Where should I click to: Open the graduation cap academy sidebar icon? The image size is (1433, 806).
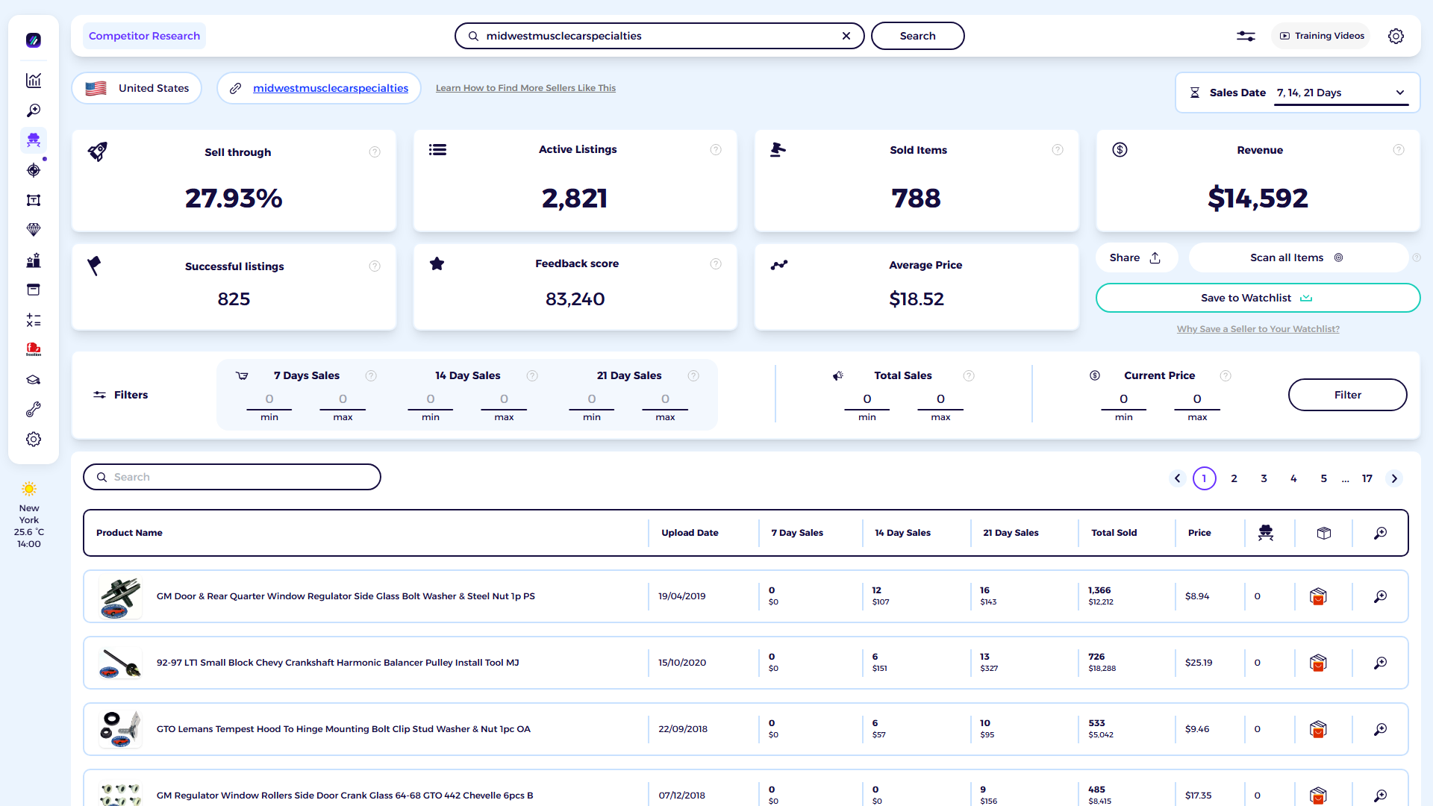34,380
